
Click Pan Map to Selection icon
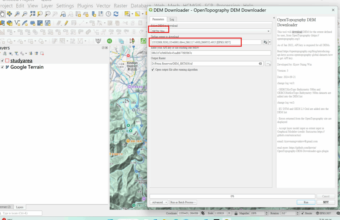tap(10, 14)
